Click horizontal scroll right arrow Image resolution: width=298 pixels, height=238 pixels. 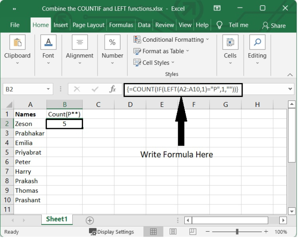pyautogui.click(x=283, y=221)
